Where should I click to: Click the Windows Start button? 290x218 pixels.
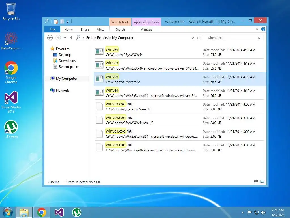point(7,212)
